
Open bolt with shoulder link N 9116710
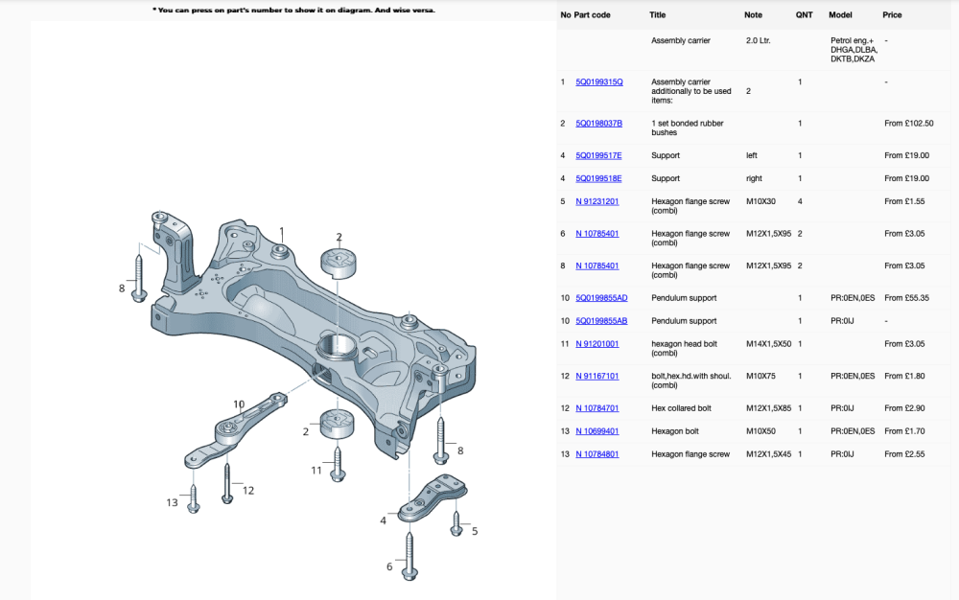coord(596,376)
